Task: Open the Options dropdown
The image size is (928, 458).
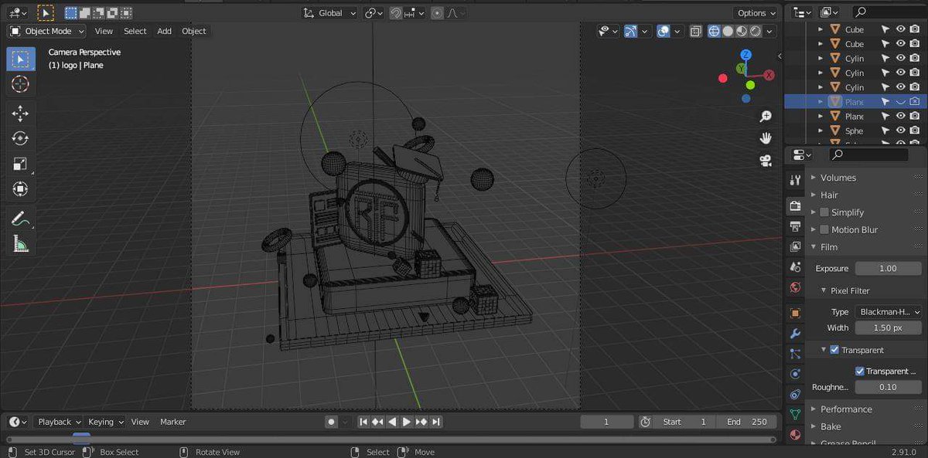Action: (756, 12)
